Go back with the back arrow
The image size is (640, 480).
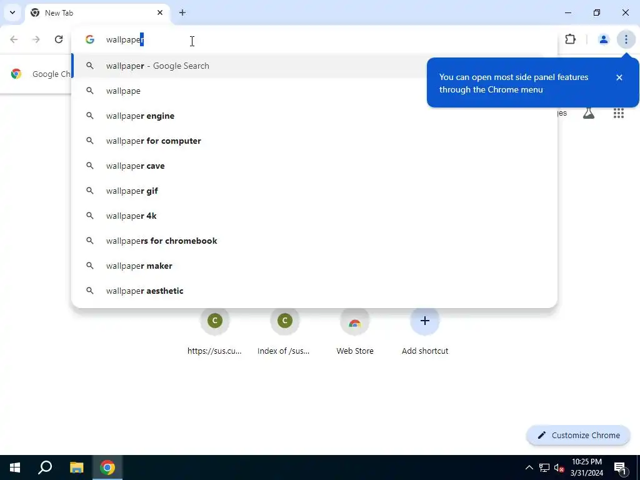pyautogui.click(x=14, y=39)
